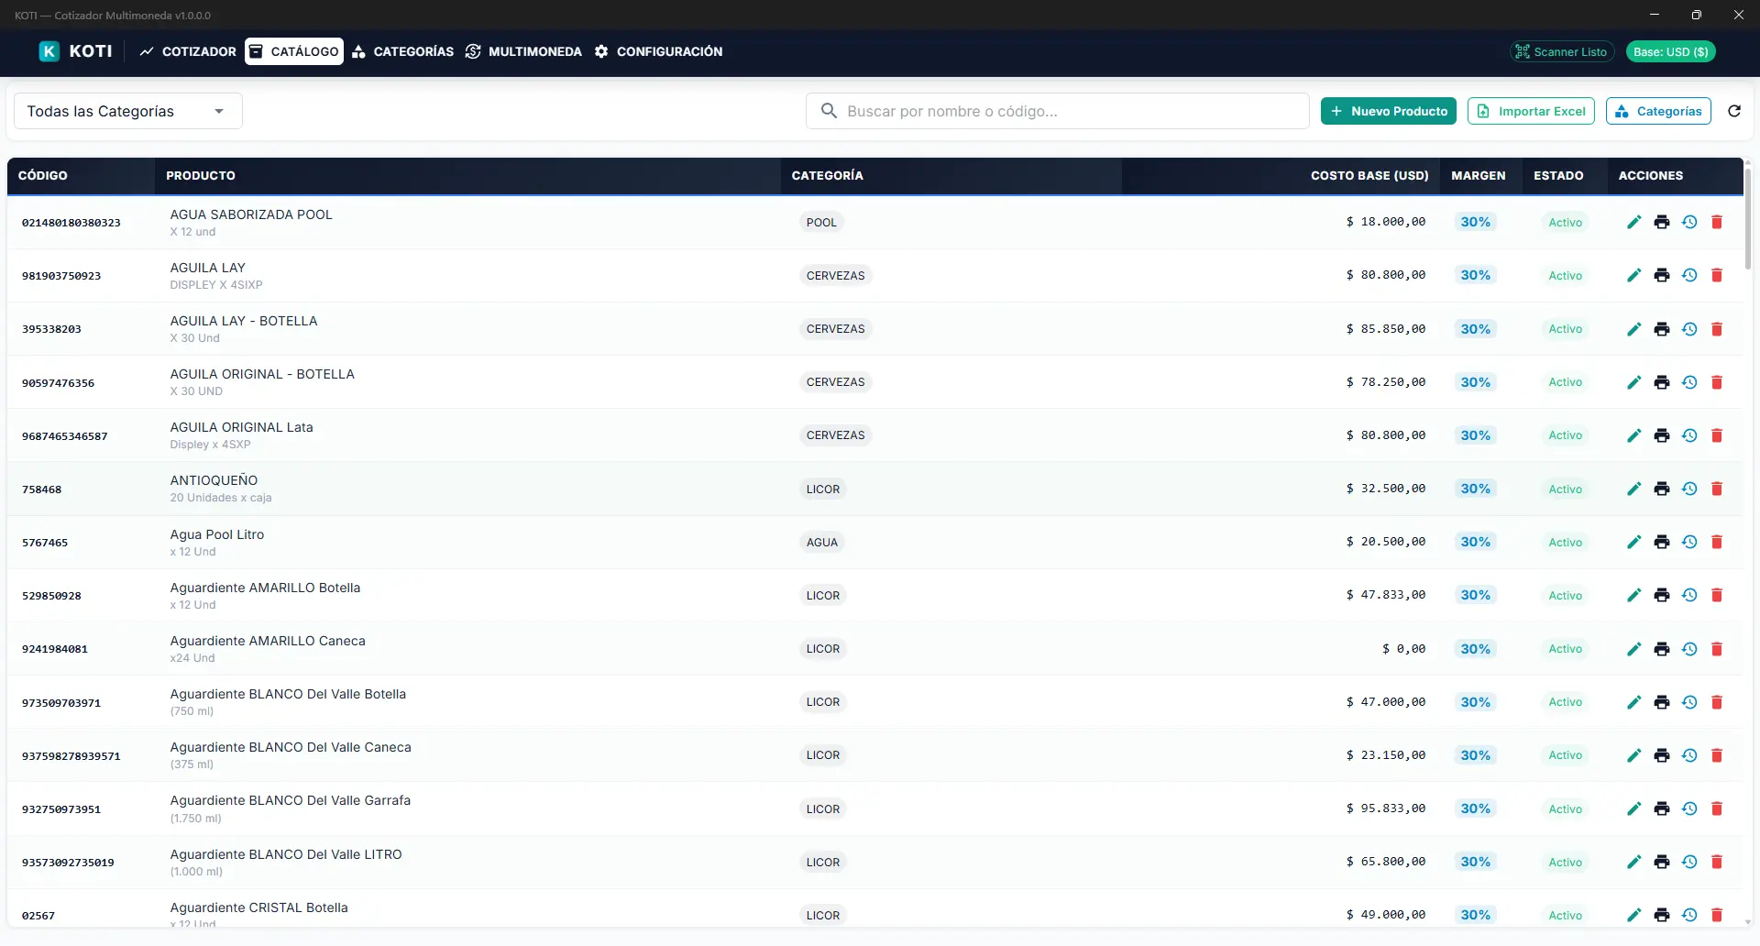Select the CATÁLOGO tab
This screenshot has width=1760, height=946.
click(294, 51)
